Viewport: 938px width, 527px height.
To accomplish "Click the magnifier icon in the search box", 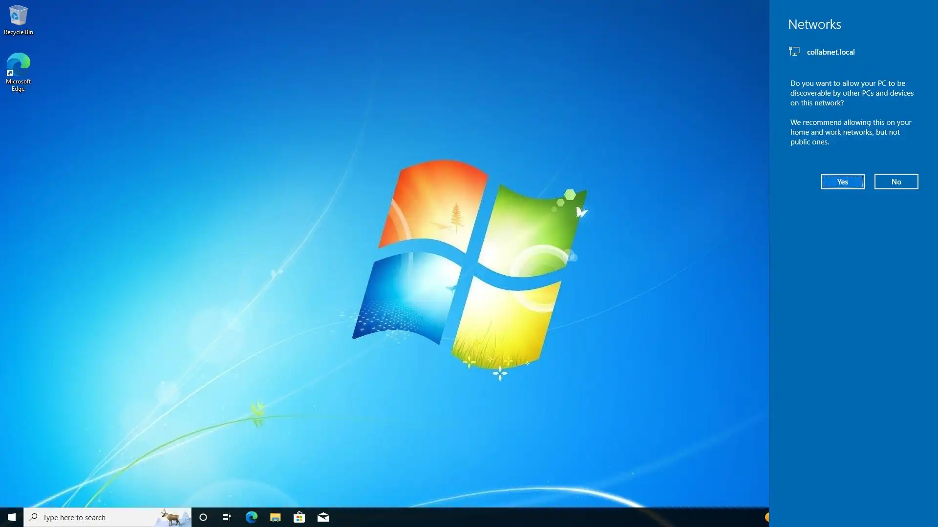I will click(x=33, y=517).
